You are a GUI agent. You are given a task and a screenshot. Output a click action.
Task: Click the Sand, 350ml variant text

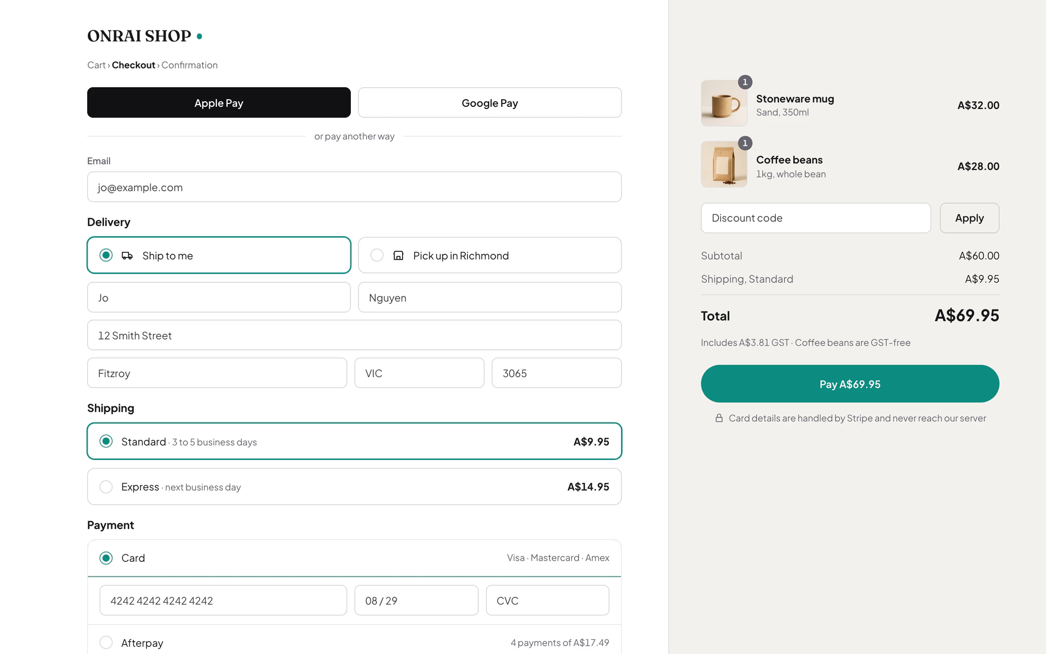tap(782, 112)
